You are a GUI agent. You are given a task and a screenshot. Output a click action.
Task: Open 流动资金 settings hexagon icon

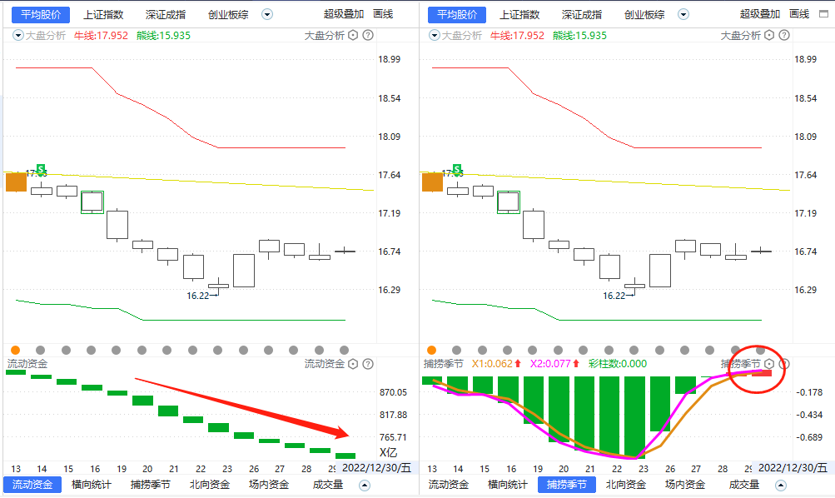click(x=353, y=364)
